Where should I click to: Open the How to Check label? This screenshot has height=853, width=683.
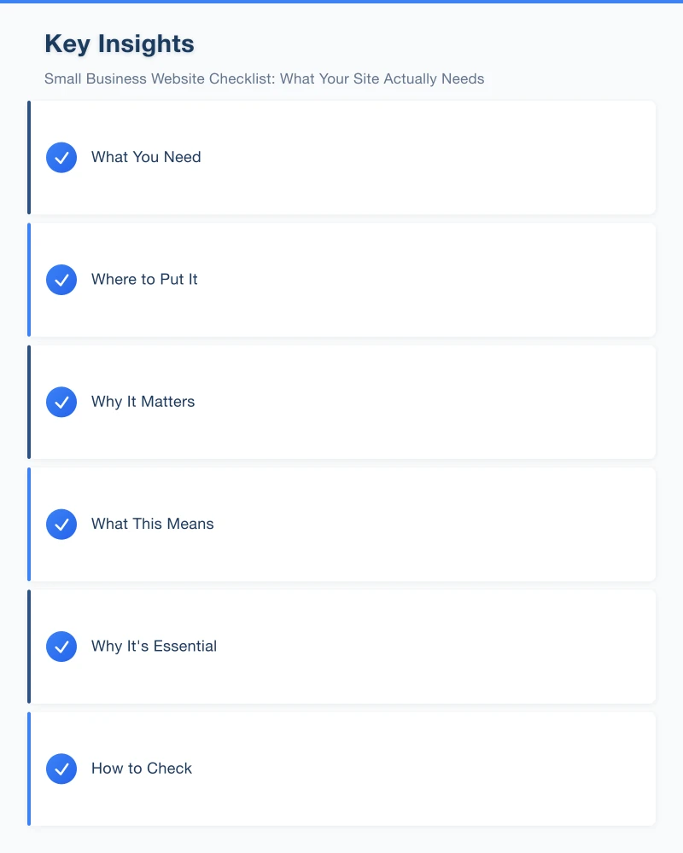142,769
